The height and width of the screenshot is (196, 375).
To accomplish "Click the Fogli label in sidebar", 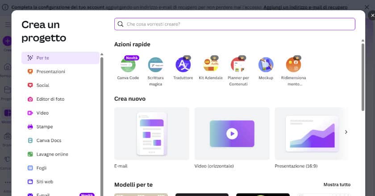I will 42,168.
